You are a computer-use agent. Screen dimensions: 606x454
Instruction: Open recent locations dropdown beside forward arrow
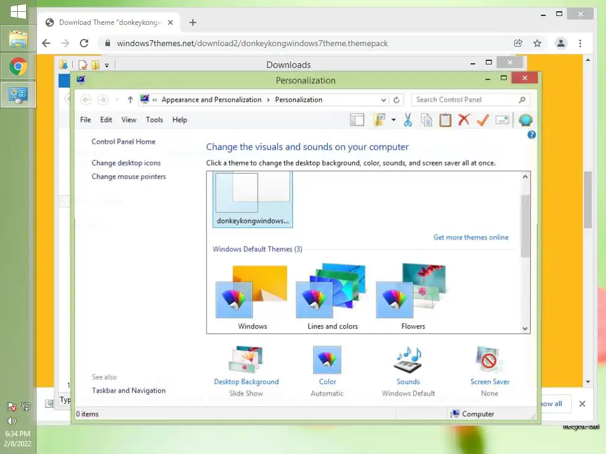pos(117,100)
